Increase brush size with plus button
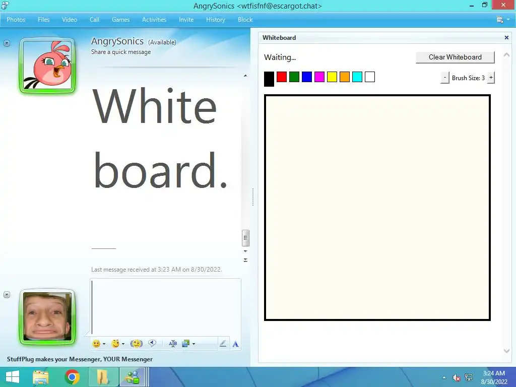Screen dimensions: 516x387 (491, 78)
